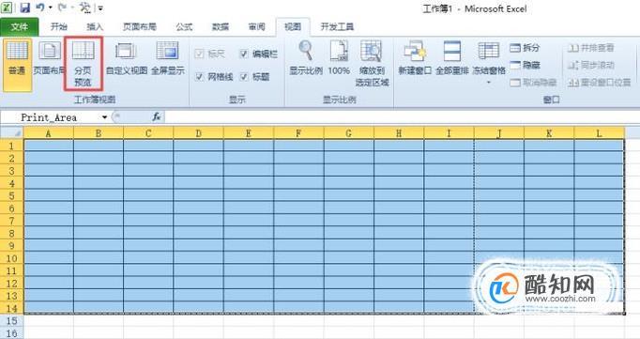This screenshot has width=640, height=339.
Task: Select Page Break Preview (分页预览)
Action: [83, 64]
